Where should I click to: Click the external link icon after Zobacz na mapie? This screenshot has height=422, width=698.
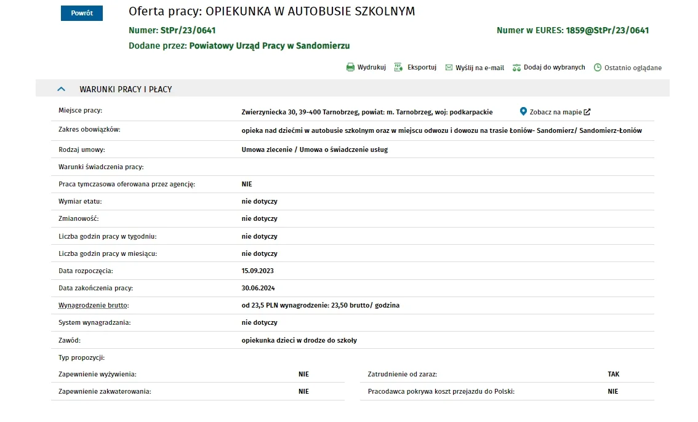click(587, 112)
